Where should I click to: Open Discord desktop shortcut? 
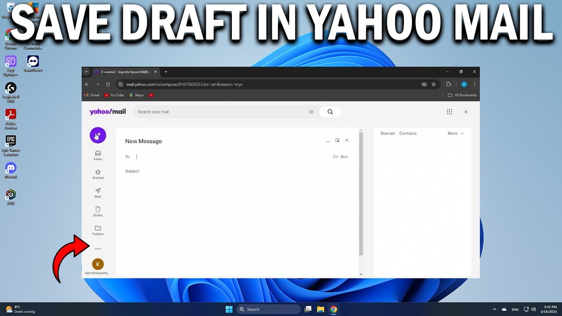click(11, 170)
